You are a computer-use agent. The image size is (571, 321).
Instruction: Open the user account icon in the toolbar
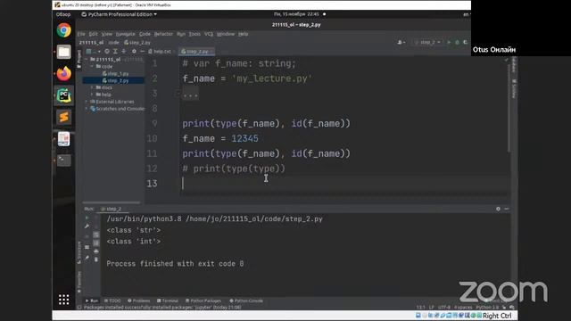401,42
